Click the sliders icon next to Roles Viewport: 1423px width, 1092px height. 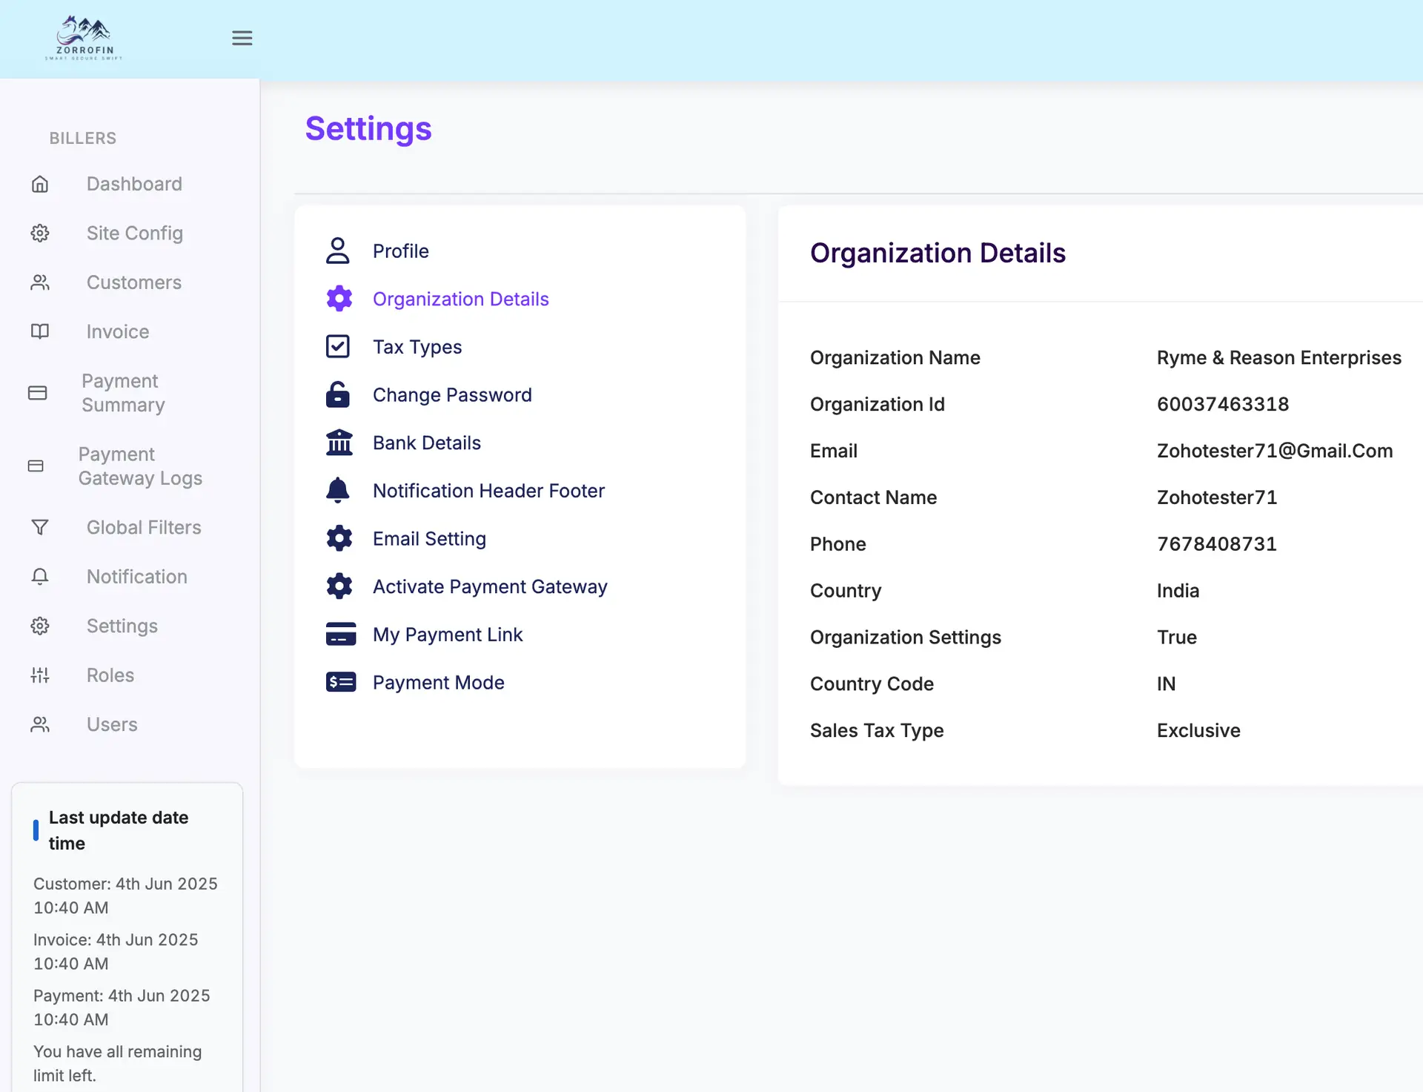(40, 675)
